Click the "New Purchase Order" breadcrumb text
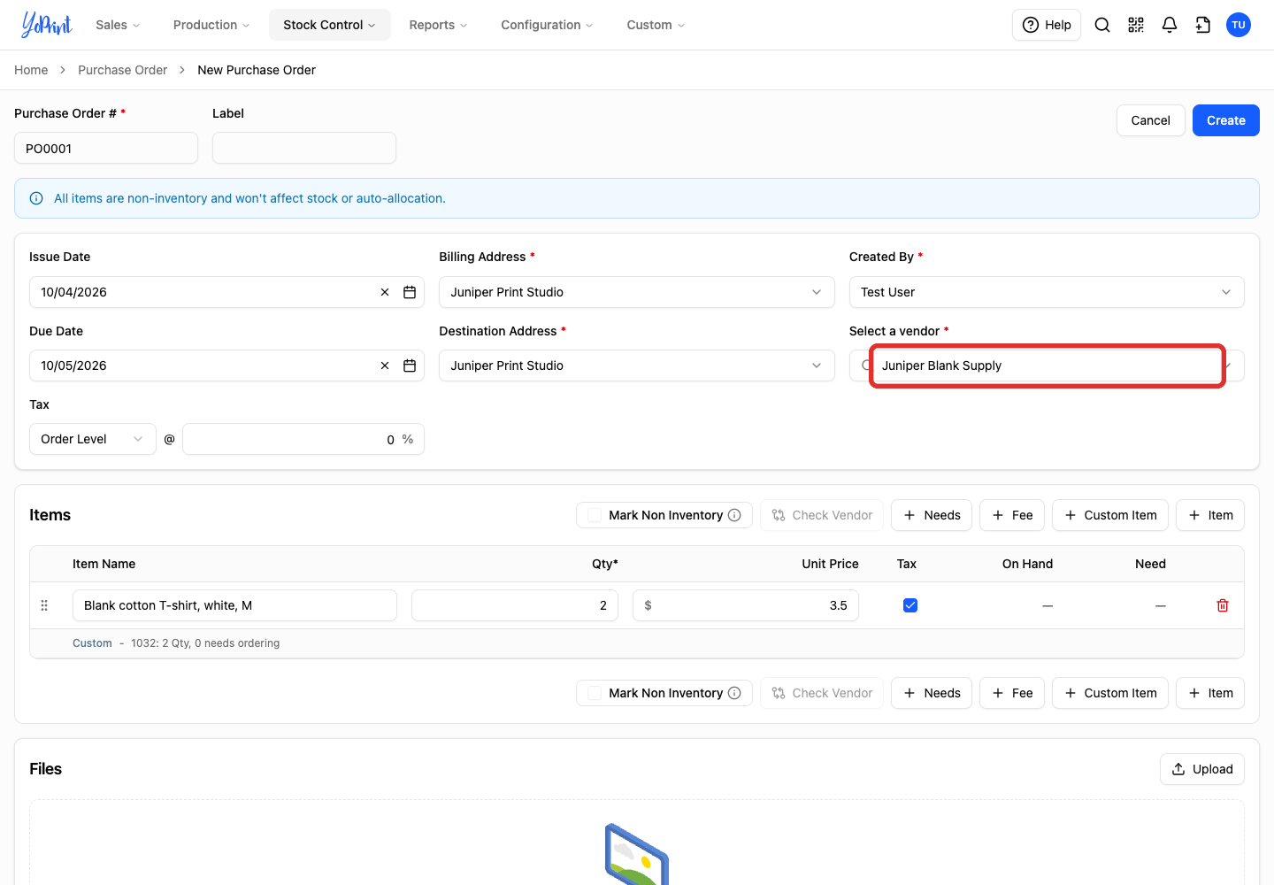 pyautogui.click(x=257, y=70)
